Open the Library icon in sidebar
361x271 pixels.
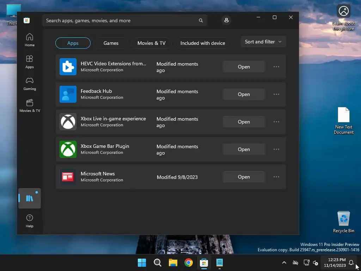[30, 198]
